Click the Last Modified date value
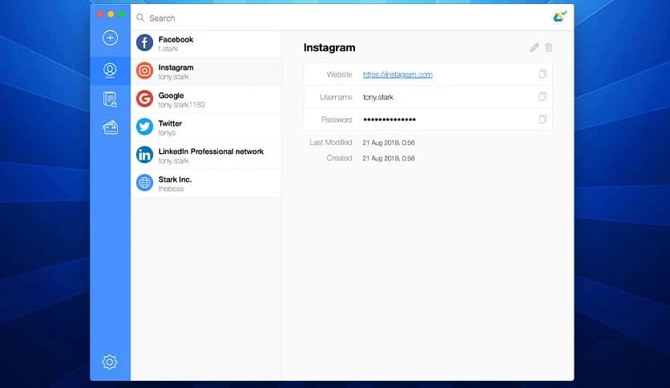 (389, 143)
